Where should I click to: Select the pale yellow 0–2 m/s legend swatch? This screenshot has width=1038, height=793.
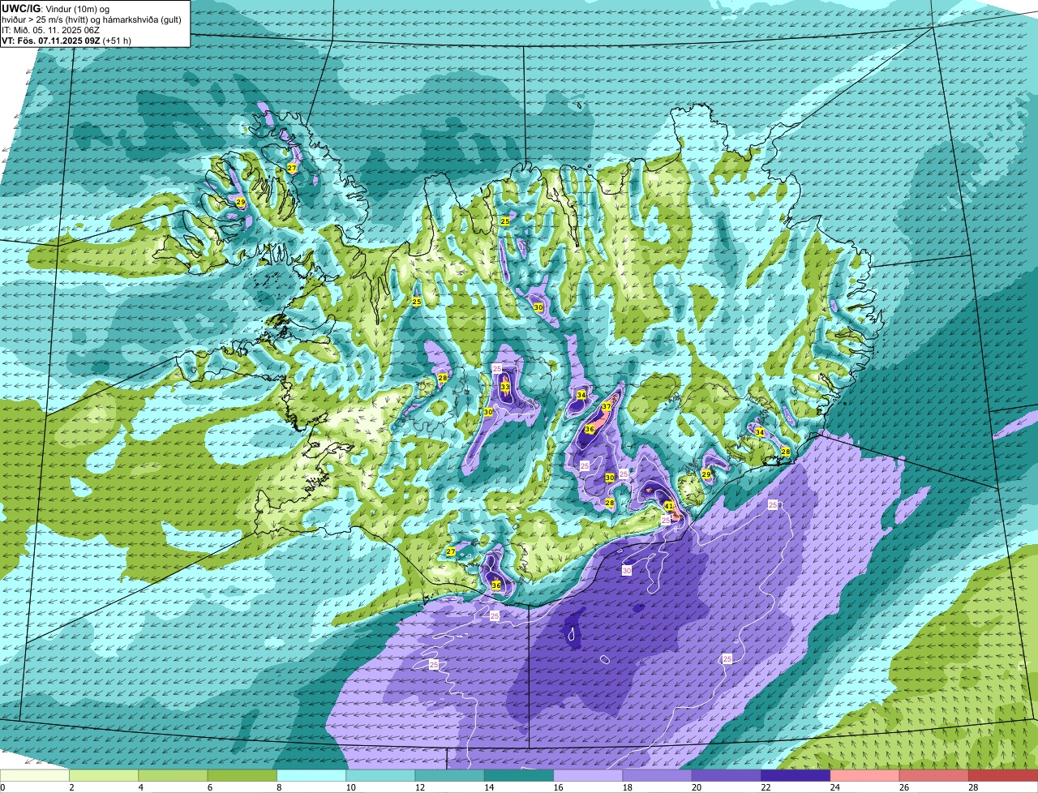coord(35,775)
